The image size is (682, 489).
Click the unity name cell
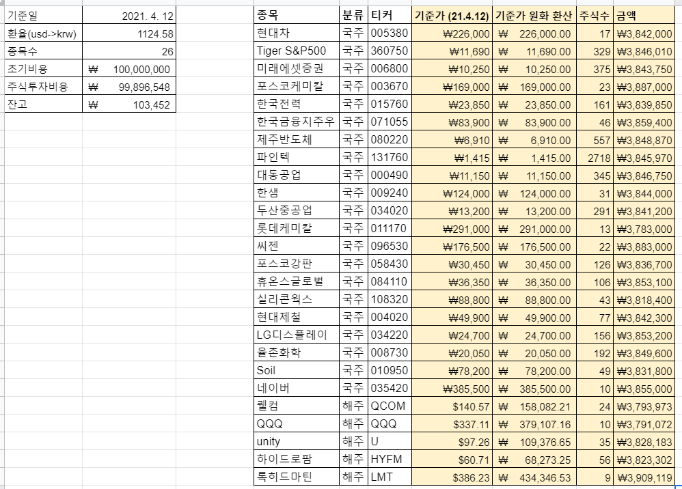[296, 442]
